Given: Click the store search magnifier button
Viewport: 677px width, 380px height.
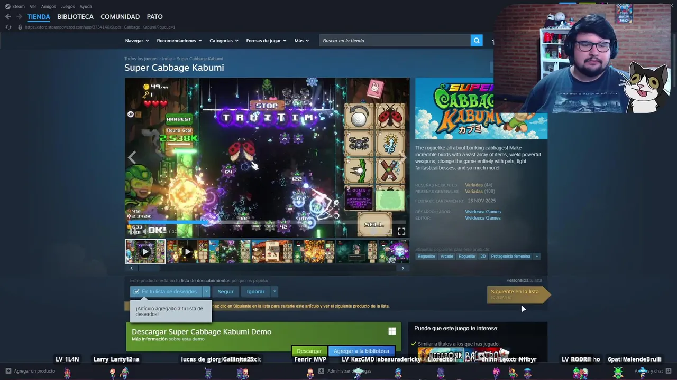Looking at the screenshot, I should [x=477, y=41].
